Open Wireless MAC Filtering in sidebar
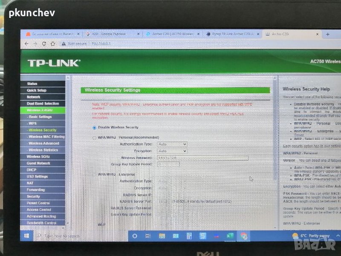The height and width of the screenshot is (256, 341). (x=46, y=137)
